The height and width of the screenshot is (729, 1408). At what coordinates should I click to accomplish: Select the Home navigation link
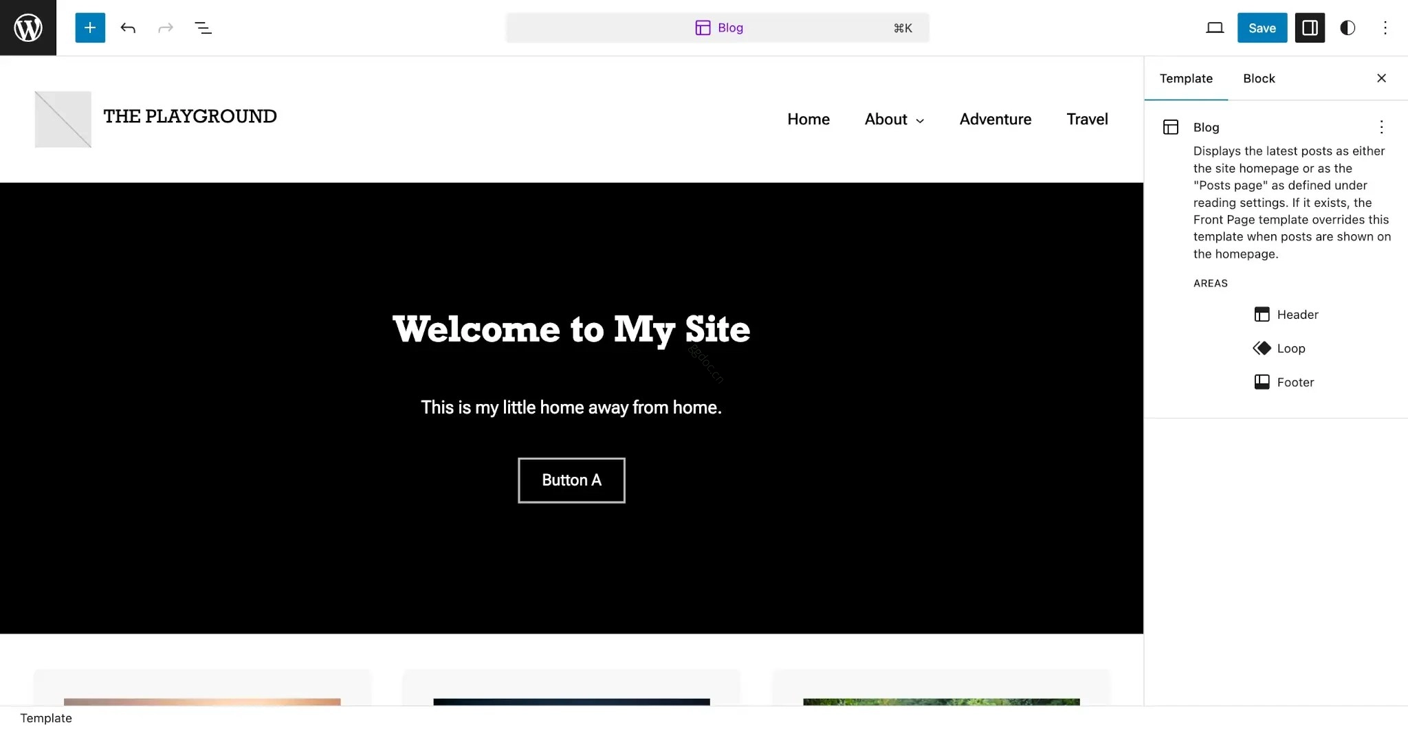tap(808, 120)
